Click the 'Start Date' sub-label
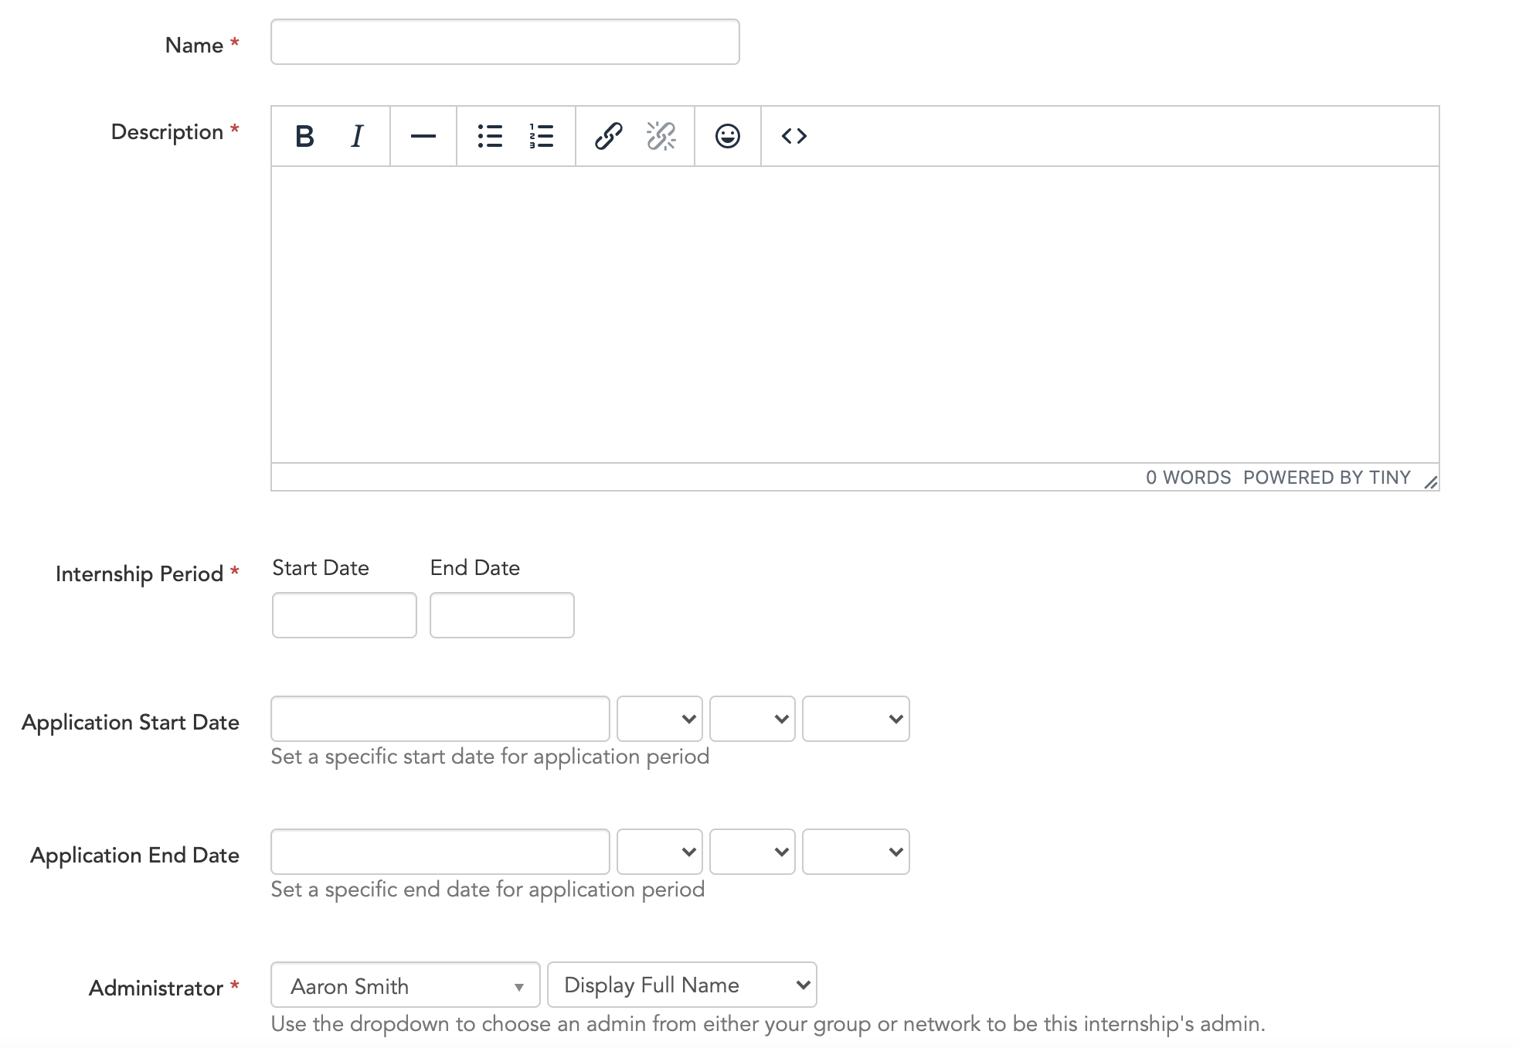This screenshot has height=1048, width=1519. coord(321,568)
